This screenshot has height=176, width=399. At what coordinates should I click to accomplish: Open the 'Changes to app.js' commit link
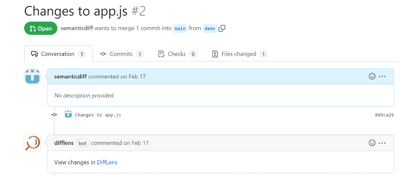(98, 115)
